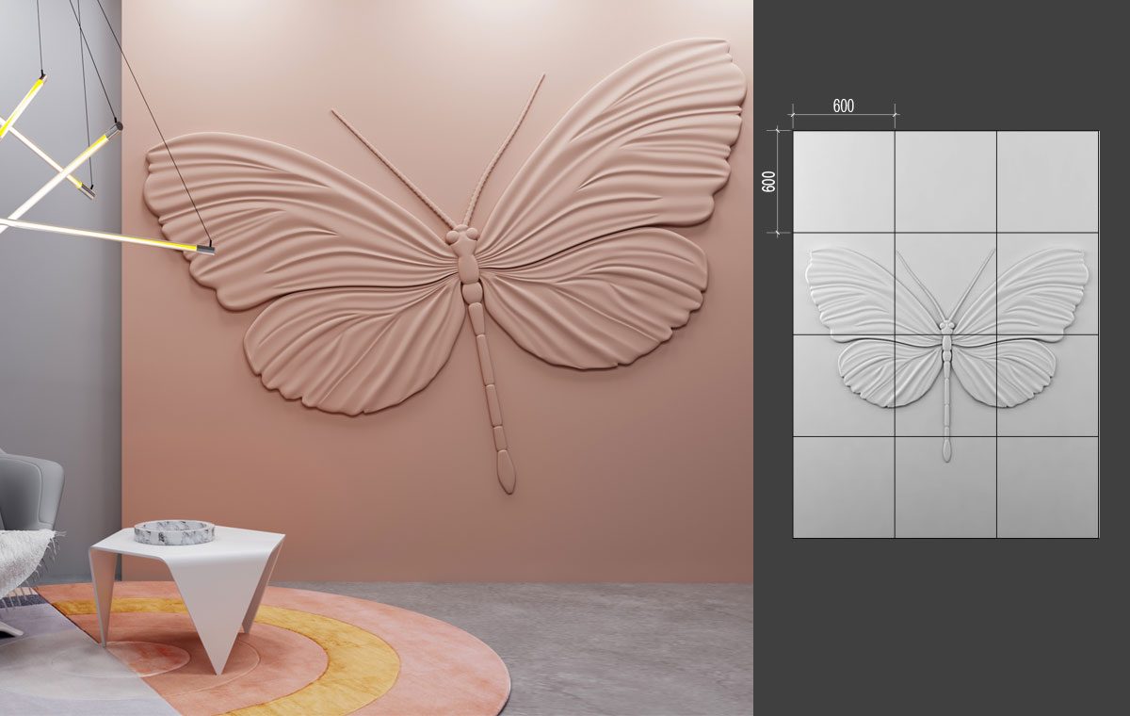This screenshot has width=1130, height=716.
Task: Click the rotated vertical 600 height dimension label
Action: point(768,182)
